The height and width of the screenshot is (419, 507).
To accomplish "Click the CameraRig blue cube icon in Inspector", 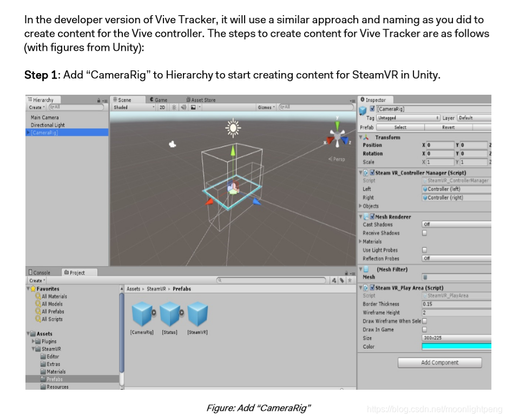I will click(x=363, y=111).
